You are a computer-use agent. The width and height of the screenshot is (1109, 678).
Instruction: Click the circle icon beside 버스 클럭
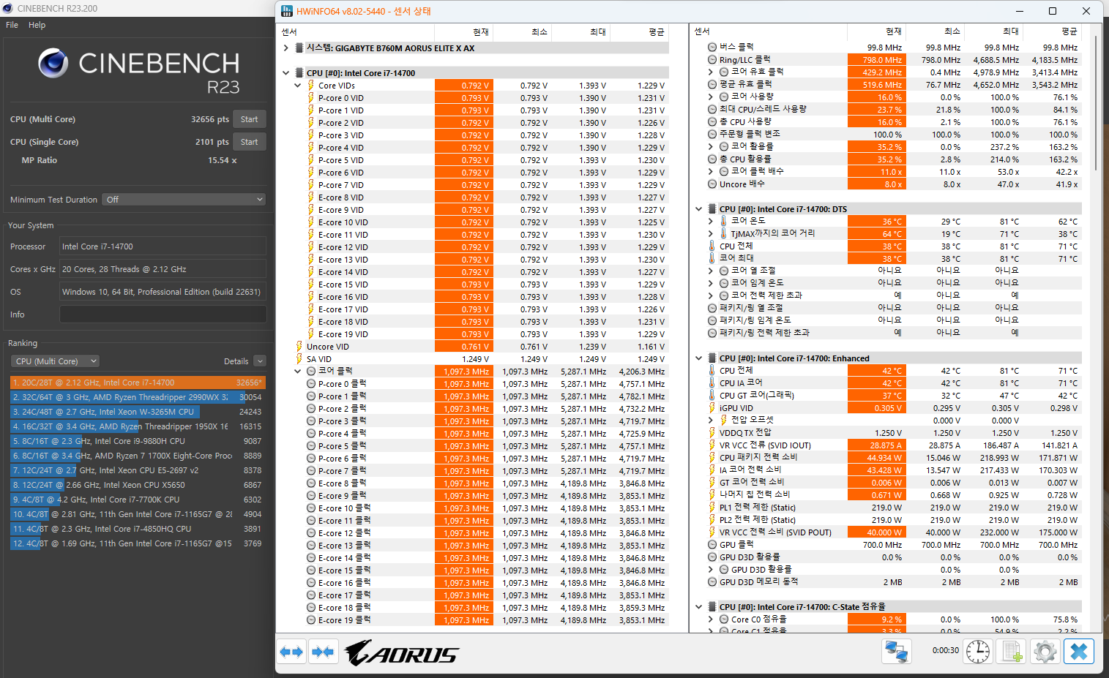(712, 47)
